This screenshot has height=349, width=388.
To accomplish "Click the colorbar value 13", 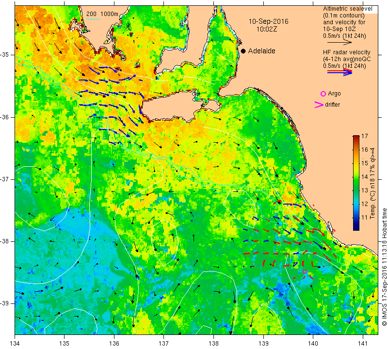I will [365, 190].
